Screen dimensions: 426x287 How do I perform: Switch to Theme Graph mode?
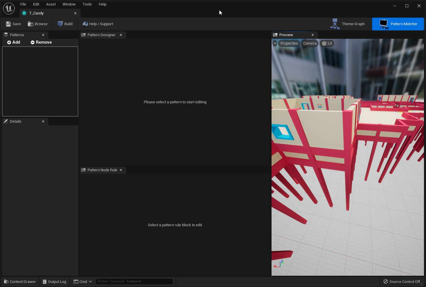pyautogui.click(x=347, y=24)
